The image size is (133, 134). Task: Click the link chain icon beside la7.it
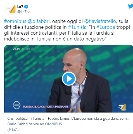pos(9,130)
